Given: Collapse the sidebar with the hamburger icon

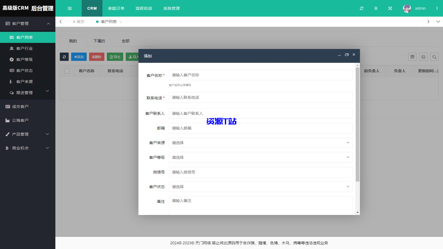Looking at the screenshot, I should [x=69, y=8].
